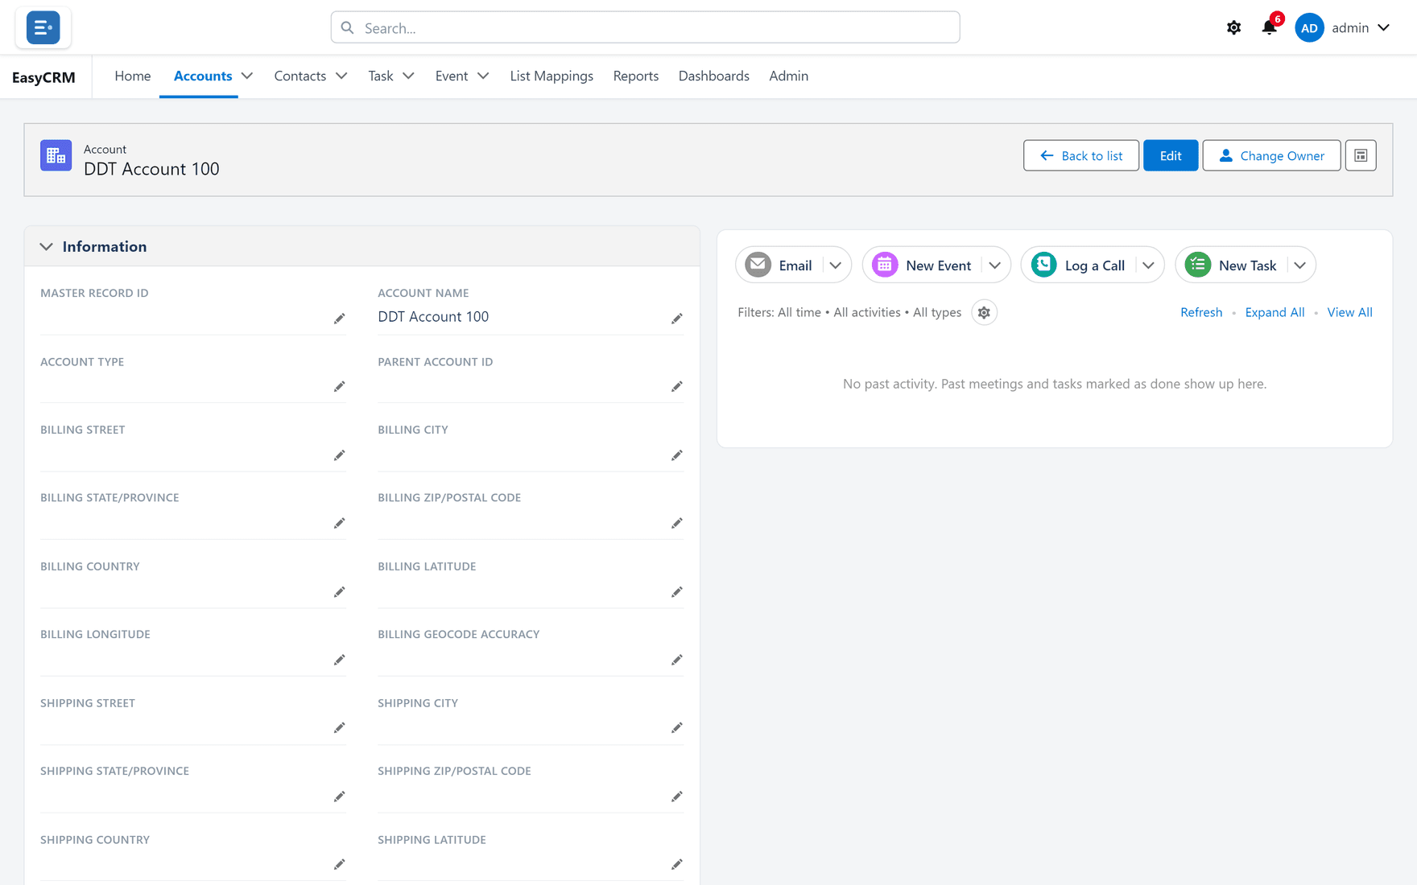The height and width of the screenshot is (885, 1417).
Task: Open the page layout icon button
Action: pyautogui.click(x=1361, y=155)
